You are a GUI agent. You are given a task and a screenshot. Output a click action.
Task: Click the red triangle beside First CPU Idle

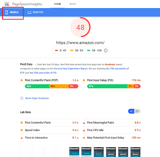(84, 130)
